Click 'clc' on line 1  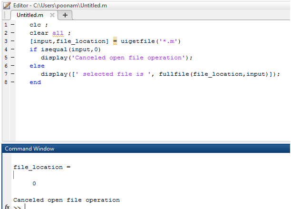pos(35,25)
